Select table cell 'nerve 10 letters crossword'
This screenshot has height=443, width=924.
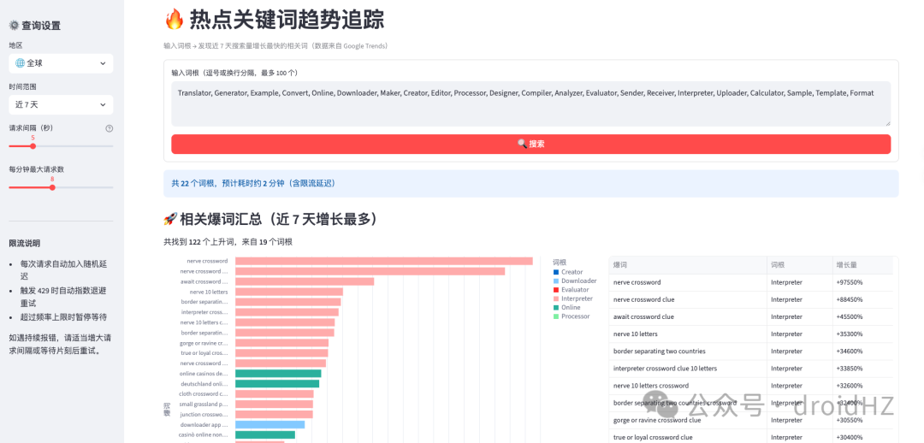pyautogui.click(x=688, y=386)
